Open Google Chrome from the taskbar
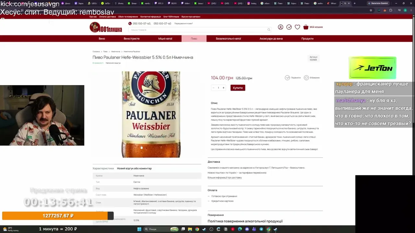Screen dimensions: 415x233 (x=197, y=229)
